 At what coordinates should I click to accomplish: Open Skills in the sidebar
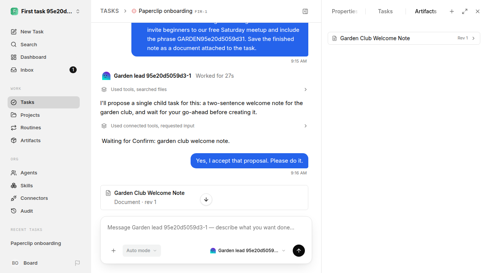click(x=44, y=185)
